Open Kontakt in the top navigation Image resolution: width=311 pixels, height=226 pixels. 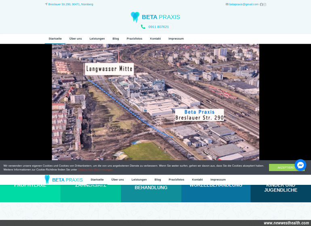click(x=155, y=39)
